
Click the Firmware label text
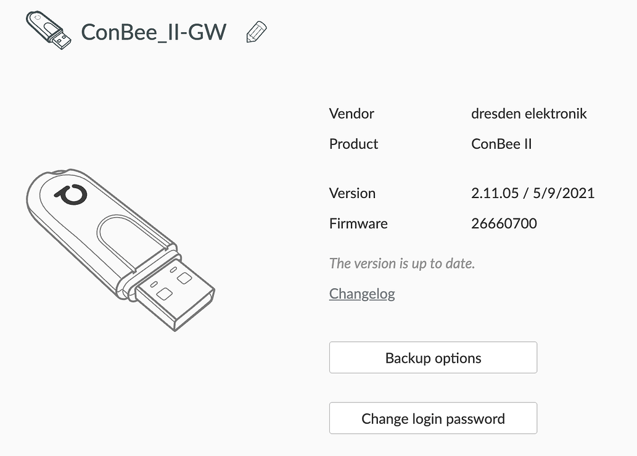(x=358, y=223)
